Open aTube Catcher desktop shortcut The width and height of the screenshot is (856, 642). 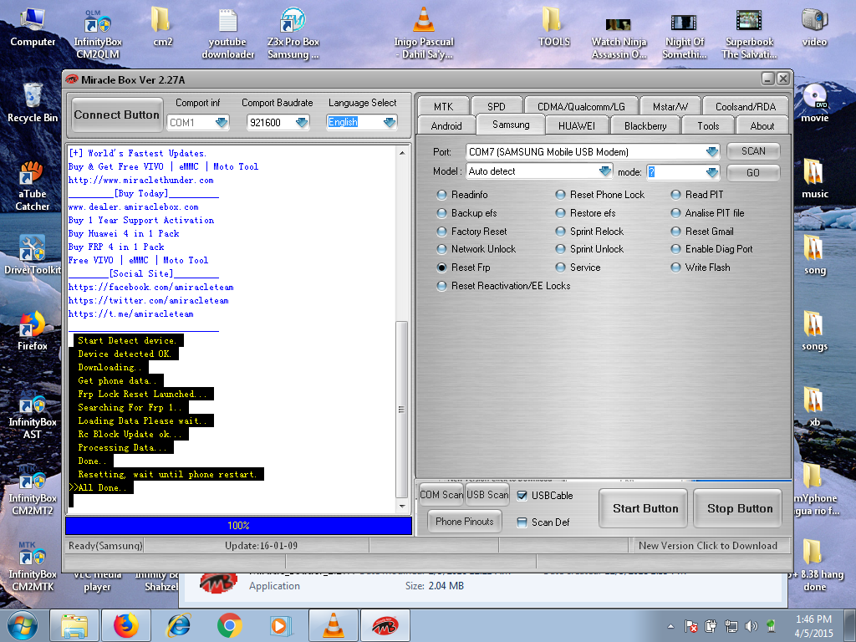[33, 186]
